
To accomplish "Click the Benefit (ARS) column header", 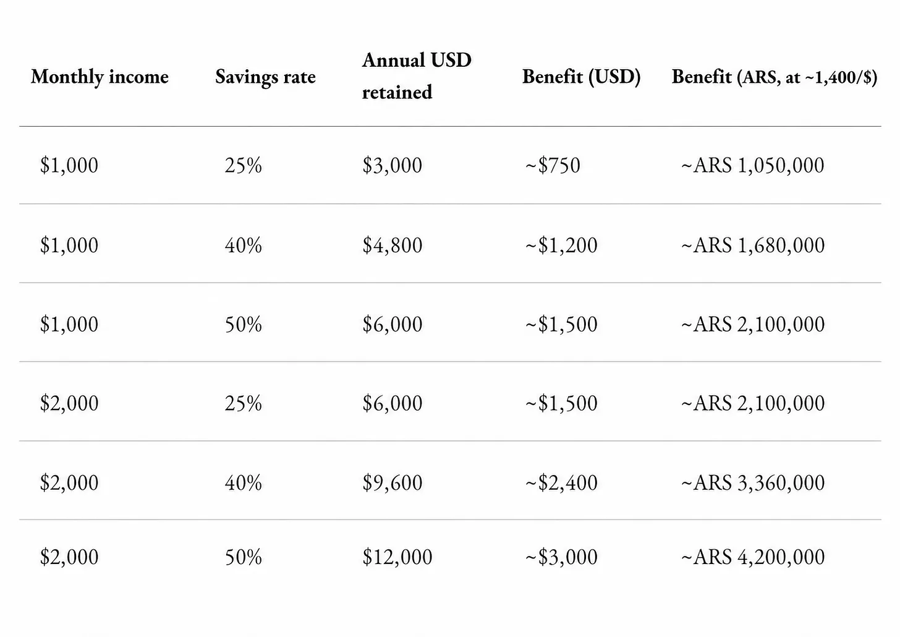I will [x=775, y=77].
